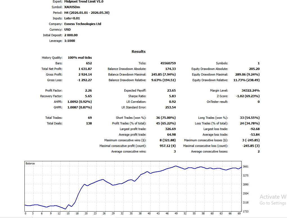Viewport: 287px width, 218px height.
Task: Click Largest profit trade value 326.69
Action: pos(171,129)
